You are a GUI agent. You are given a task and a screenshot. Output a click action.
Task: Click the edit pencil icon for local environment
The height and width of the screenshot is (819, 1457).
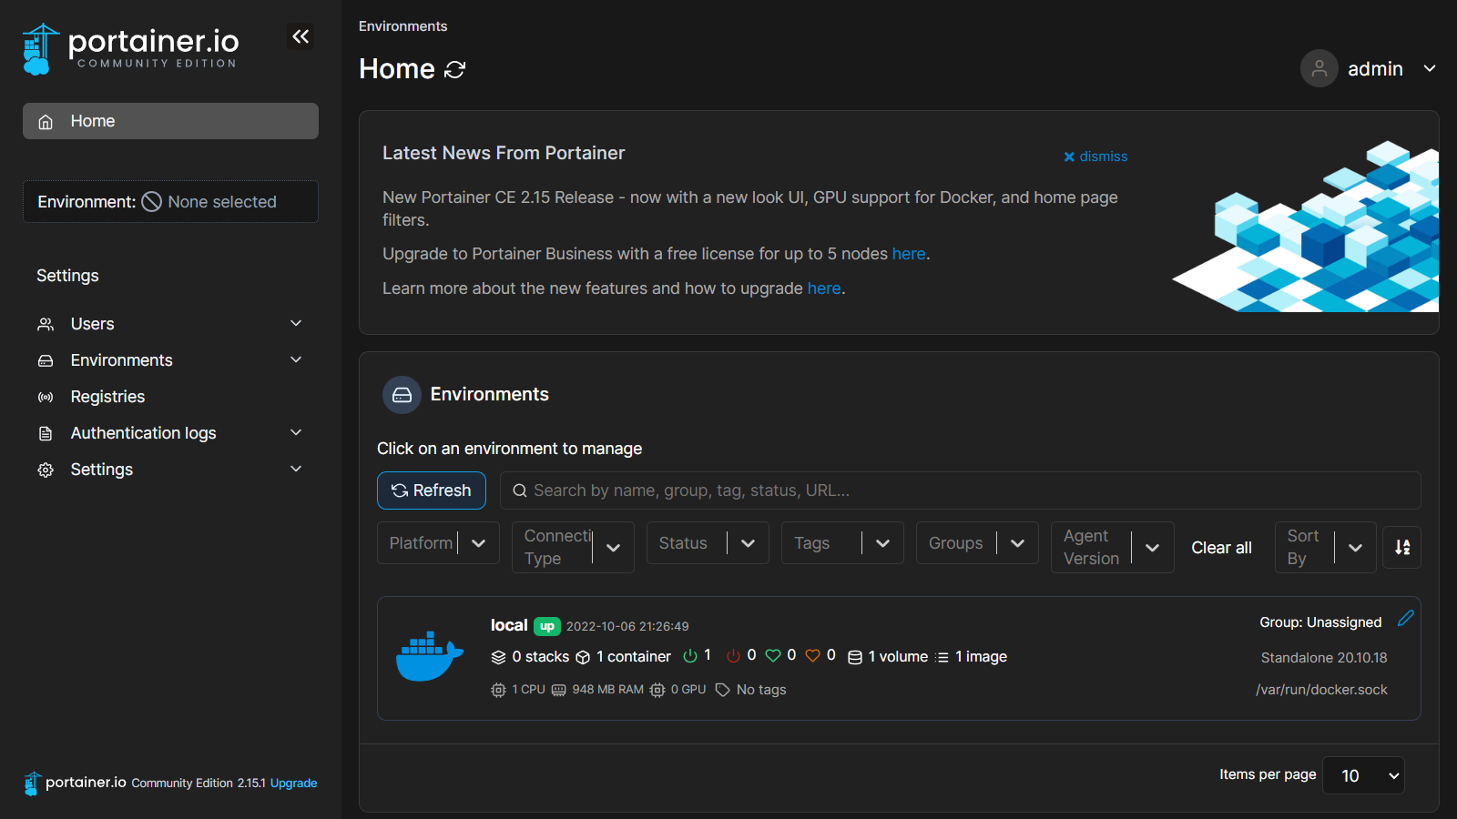(x=1405, y=619)
